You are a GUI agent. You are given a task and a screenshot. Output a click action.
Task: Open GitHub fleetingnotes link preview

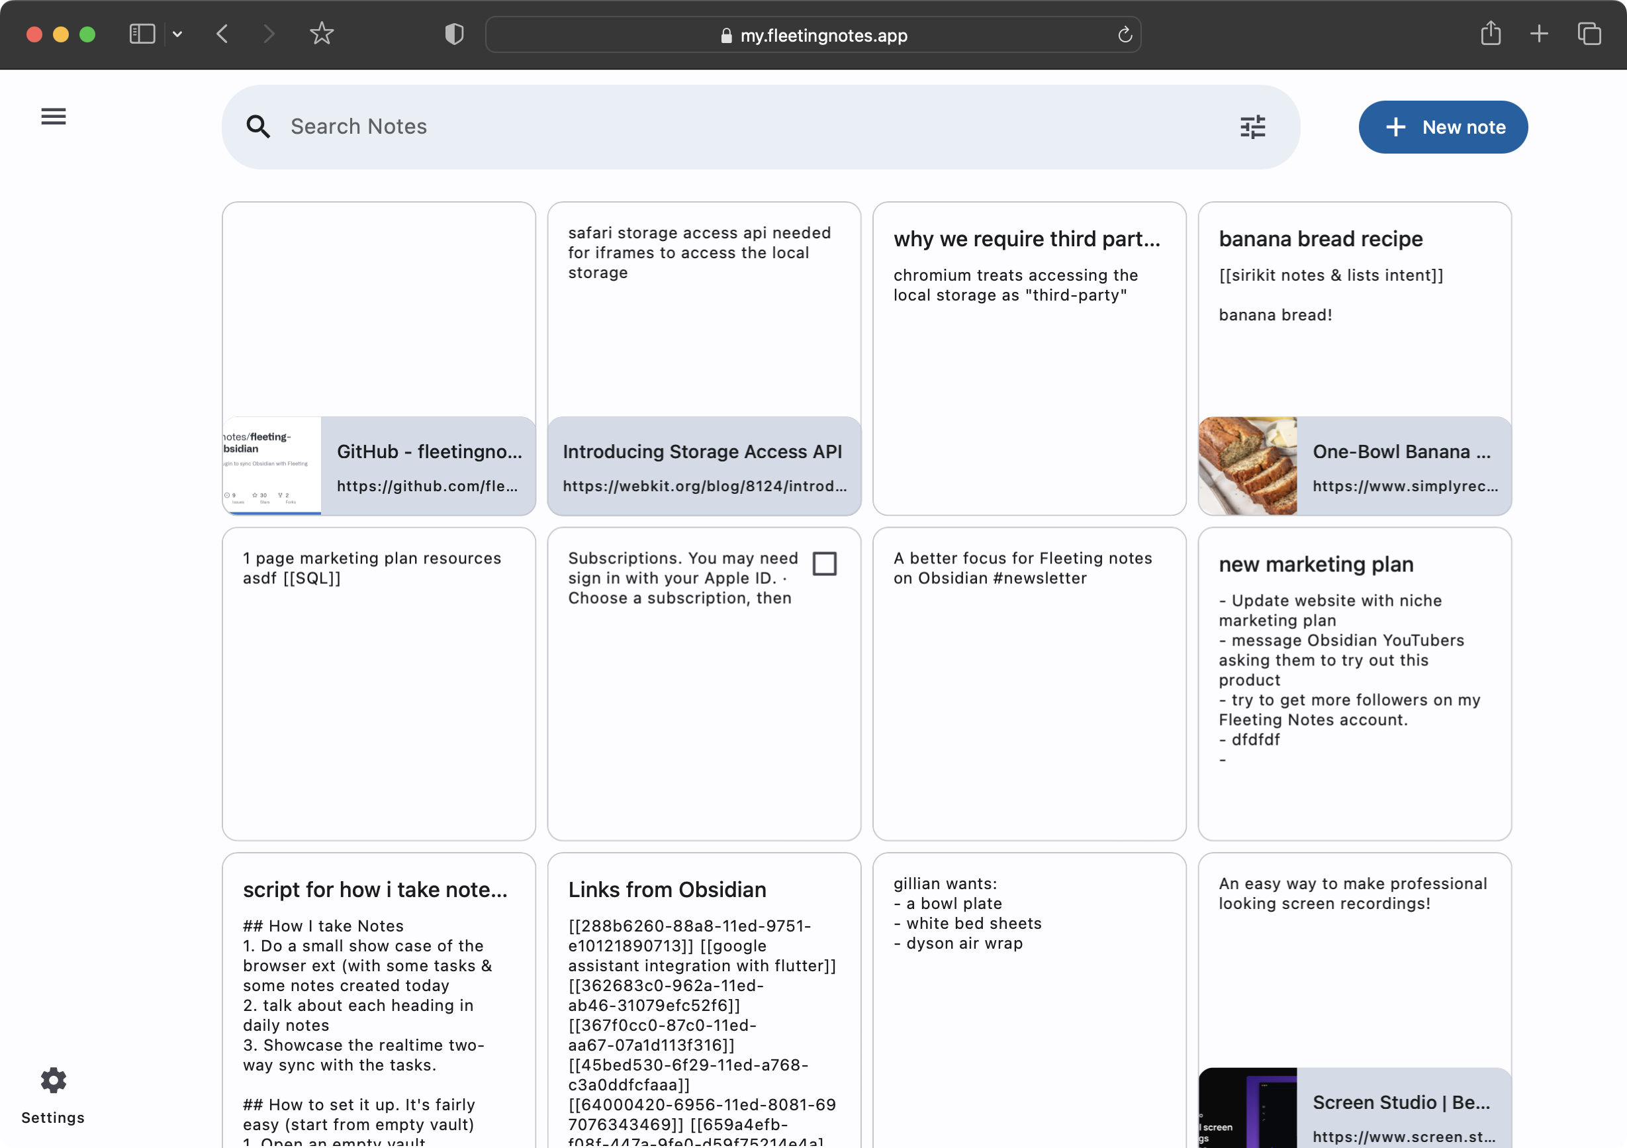pos(428,466)
